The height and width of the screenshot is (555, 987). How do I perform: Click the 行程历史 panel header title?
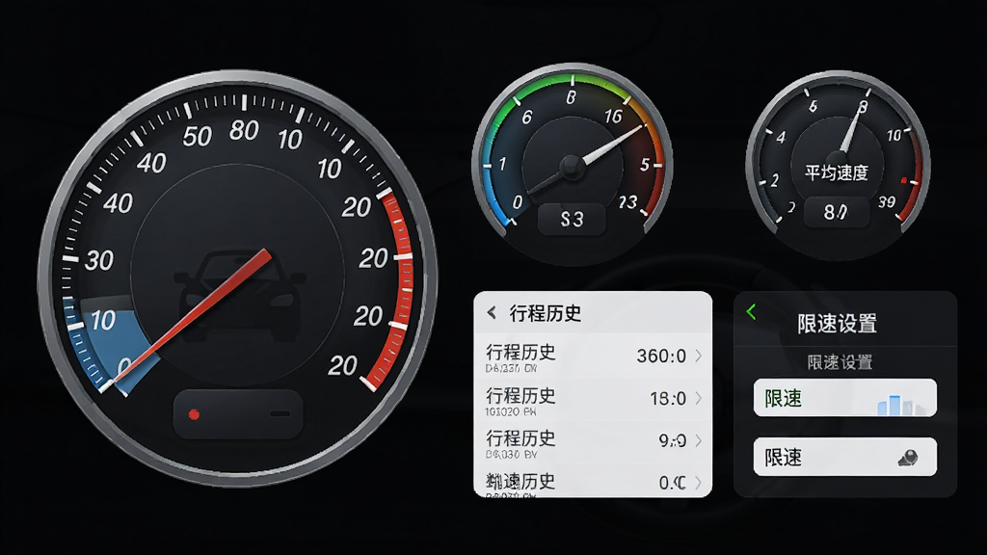click(546, 313)
